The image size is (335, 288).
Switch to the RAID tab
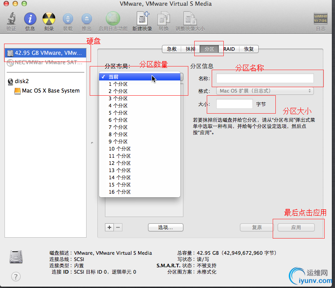coord(229,49)
